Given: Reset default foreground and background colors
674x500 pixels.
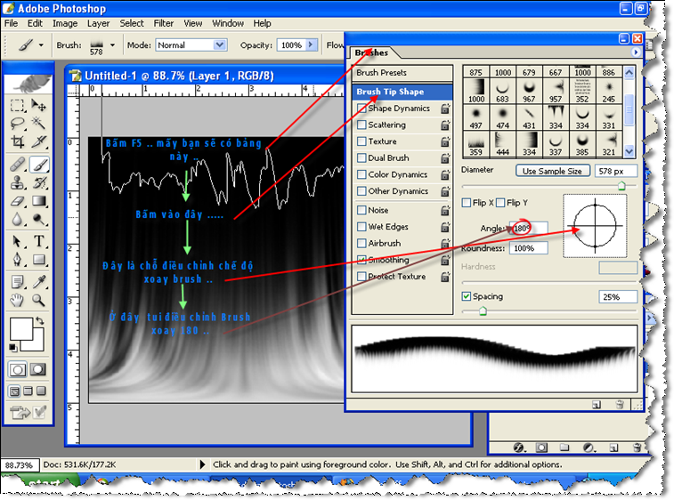Looking at the screenshot, I should [x=12, y=347].
